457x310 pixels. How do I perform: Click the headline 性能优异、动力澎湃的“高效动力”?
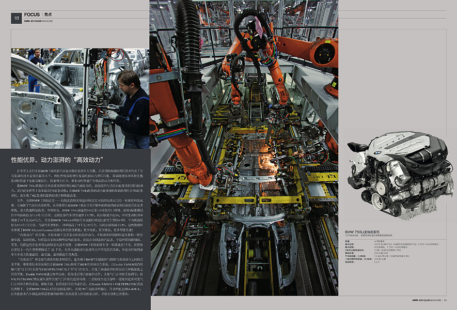click(x=57, y=160)
